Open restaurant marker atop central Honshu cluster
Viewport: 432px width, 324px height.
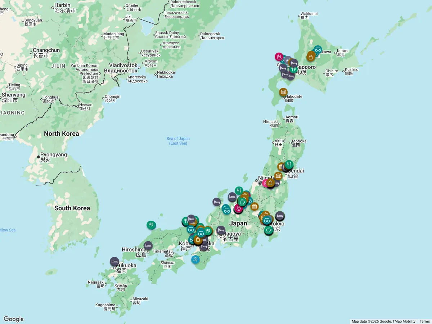[x=239, y=191]
